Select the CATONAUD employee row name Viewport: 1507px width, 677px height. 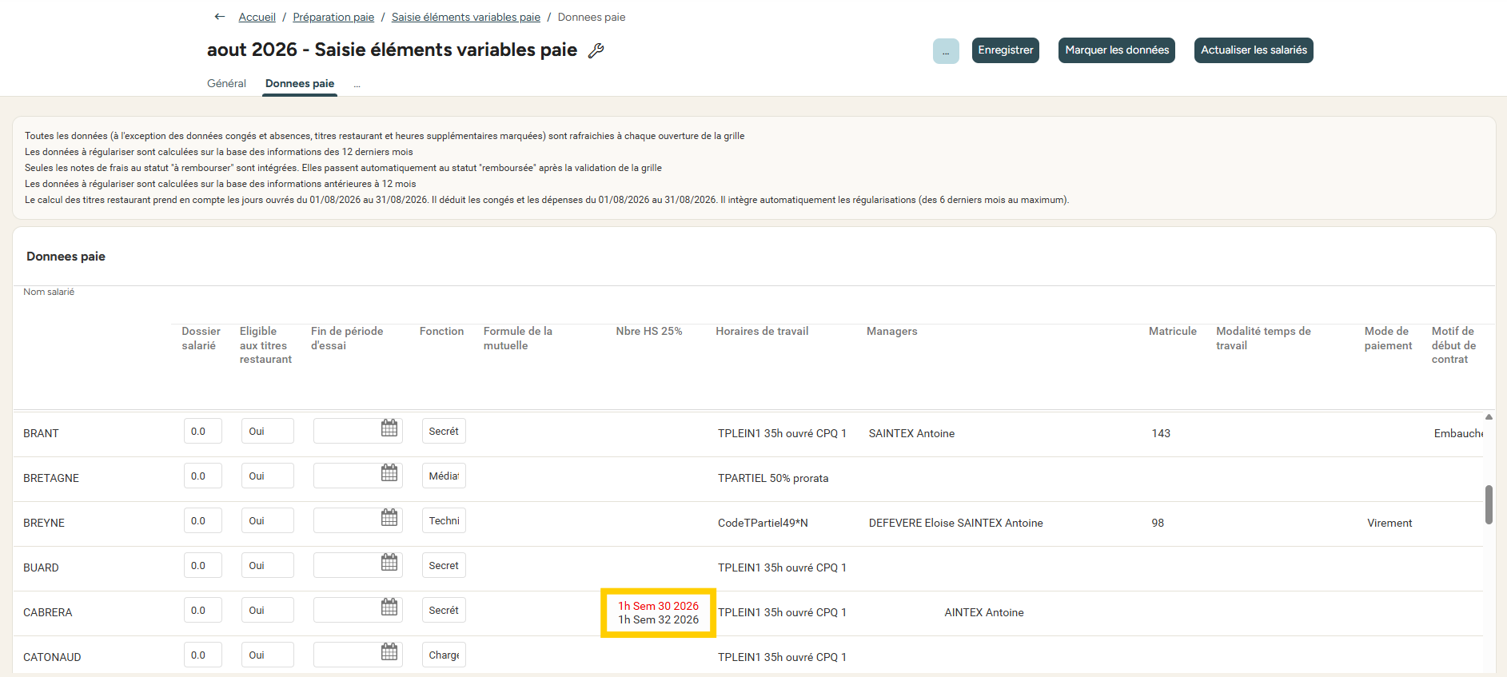[x=52, y=657]
